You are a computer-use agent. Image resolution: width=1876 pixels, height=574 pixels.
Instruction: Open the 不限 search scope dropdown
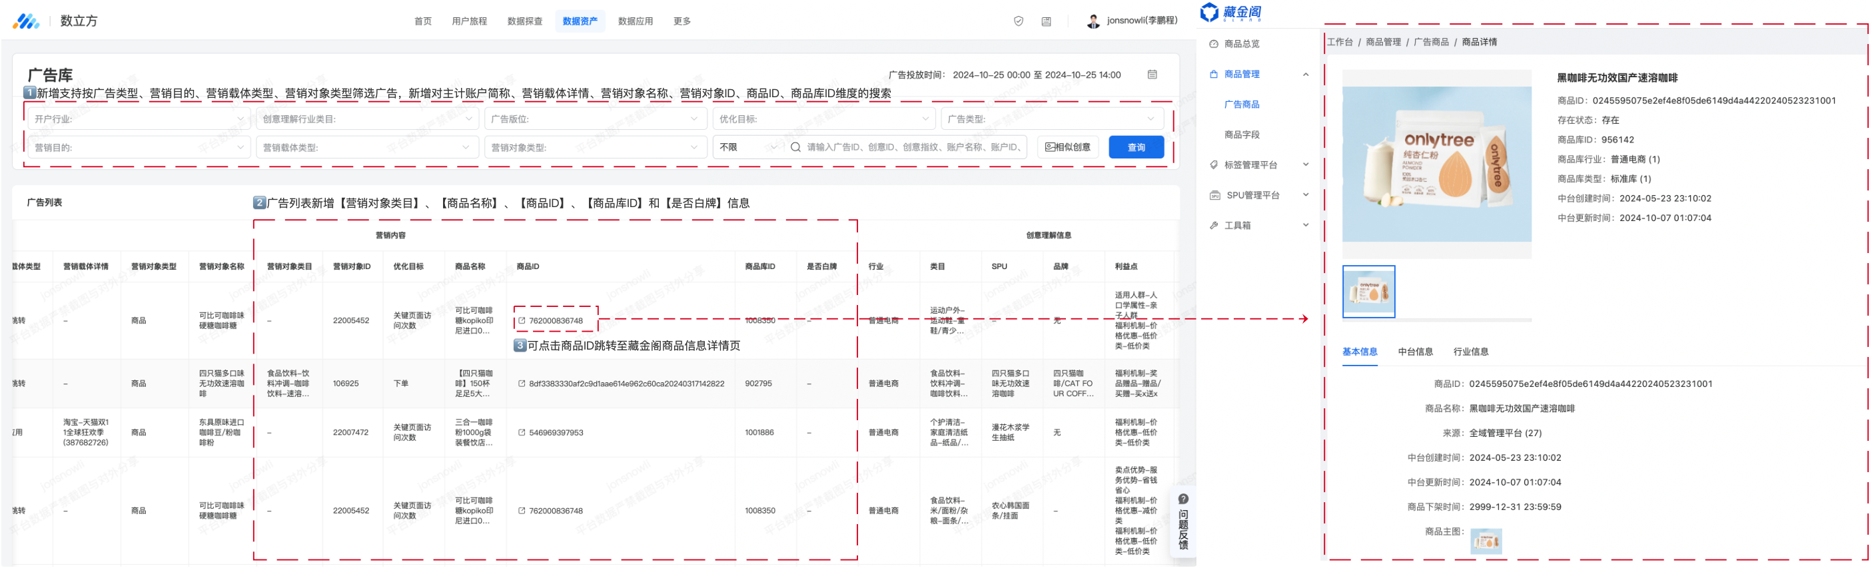pyautogui.click(x=748, y=147)
